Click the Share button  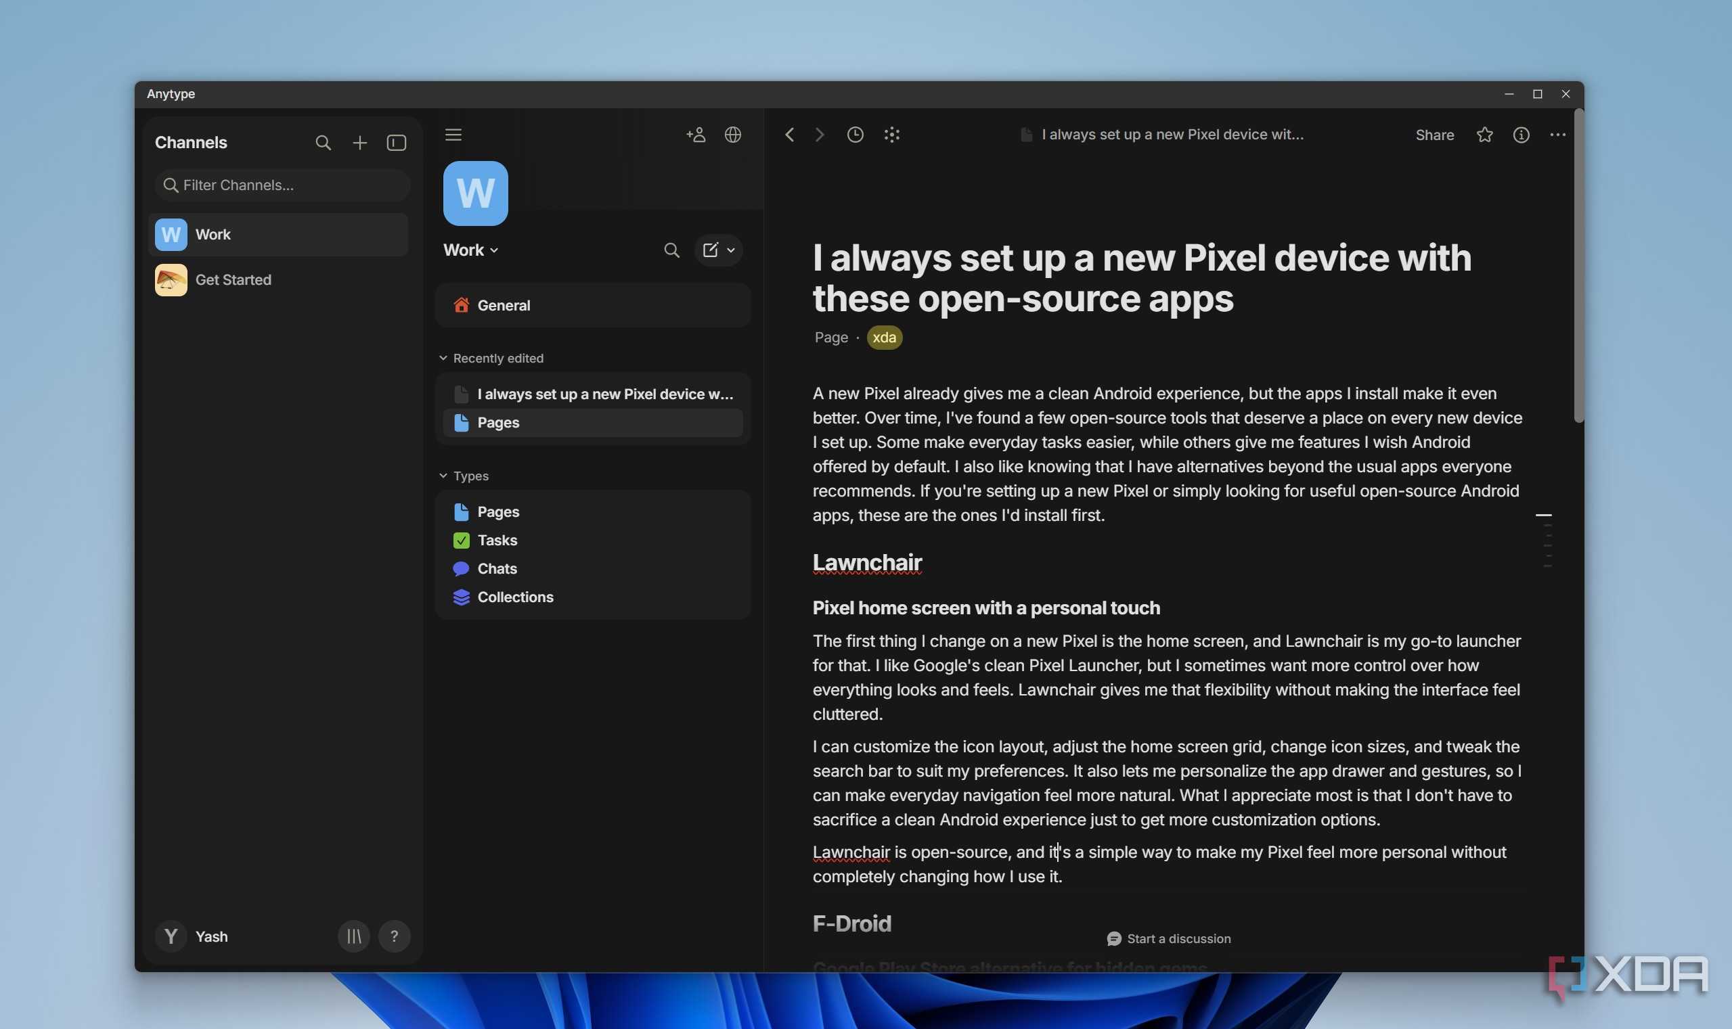1434,135
